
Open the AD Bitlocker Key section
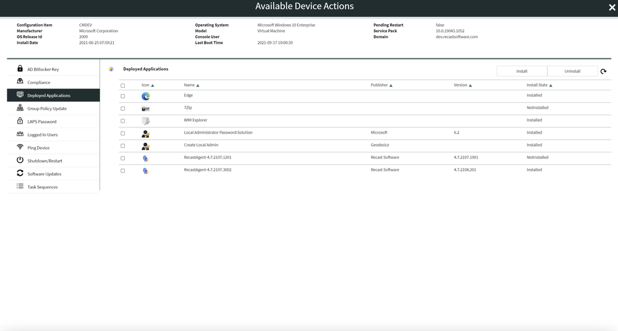click(53, 69)
